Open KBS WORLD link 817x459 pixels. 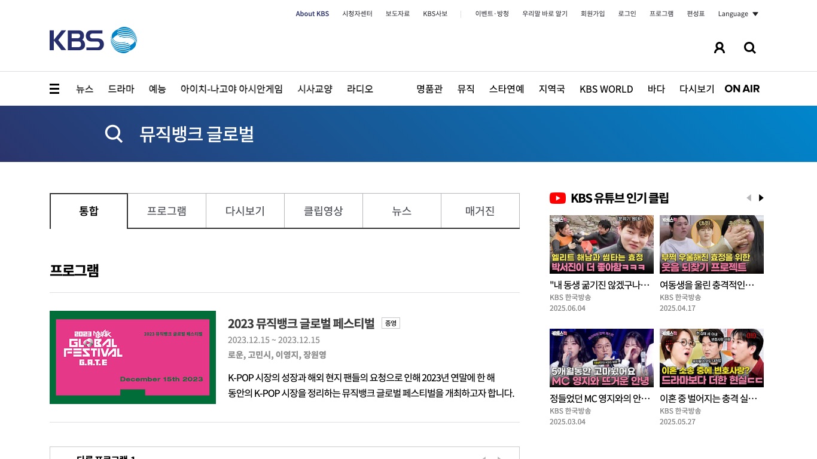606,89
